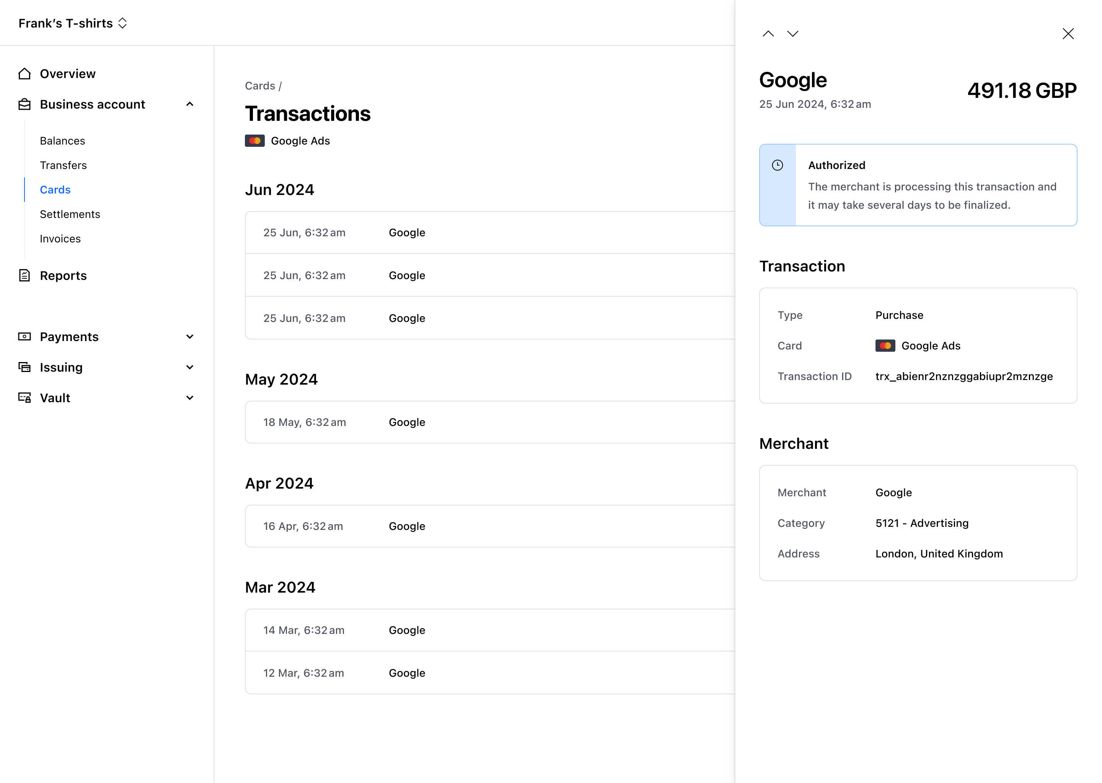
Task: Go to next transaction with down arrow
Action: (793, 33)
